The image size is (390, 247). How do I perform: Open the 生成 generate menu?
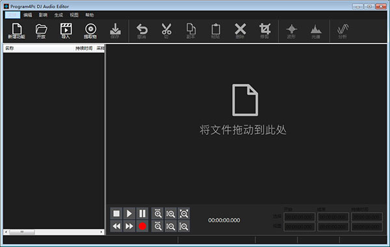(58, 15)
